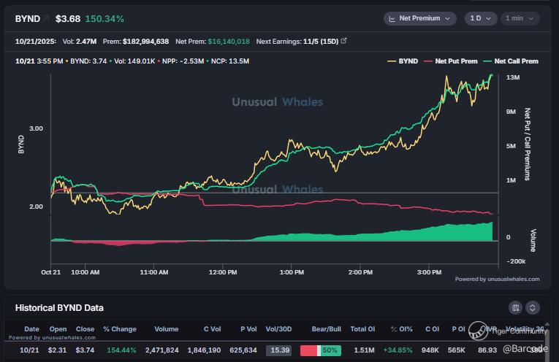Open Next Earnings external link icon
Screen dimensions: 559x362
tap(343, 41)
